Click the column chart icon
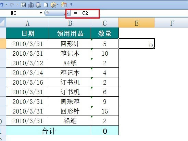The image size is (188, 141). coord(31,5)
